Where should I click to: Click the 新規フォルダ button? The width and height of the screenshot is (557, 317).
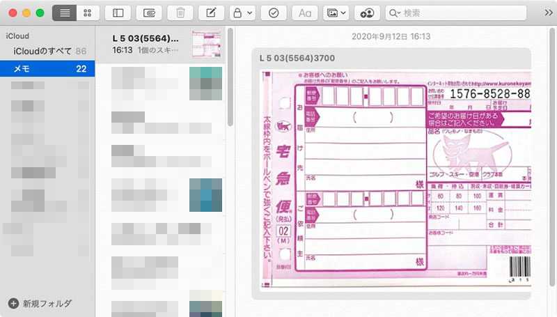tap(40, 304)
